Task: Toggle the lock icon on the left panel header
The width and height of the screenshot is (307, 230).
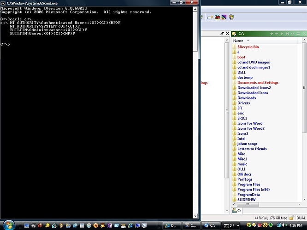Action: (x=222, y=34)
